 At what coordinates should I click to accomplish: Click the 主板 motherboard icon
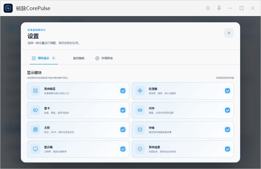tap(35, 130)
